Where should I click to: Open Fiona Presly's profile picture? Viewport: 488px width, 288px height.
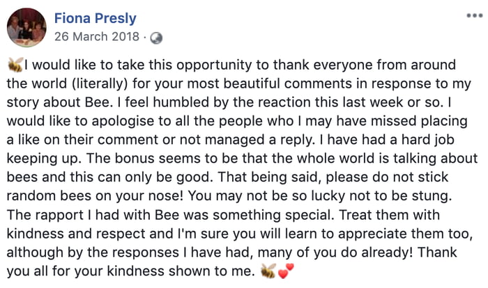pos(27,27)
